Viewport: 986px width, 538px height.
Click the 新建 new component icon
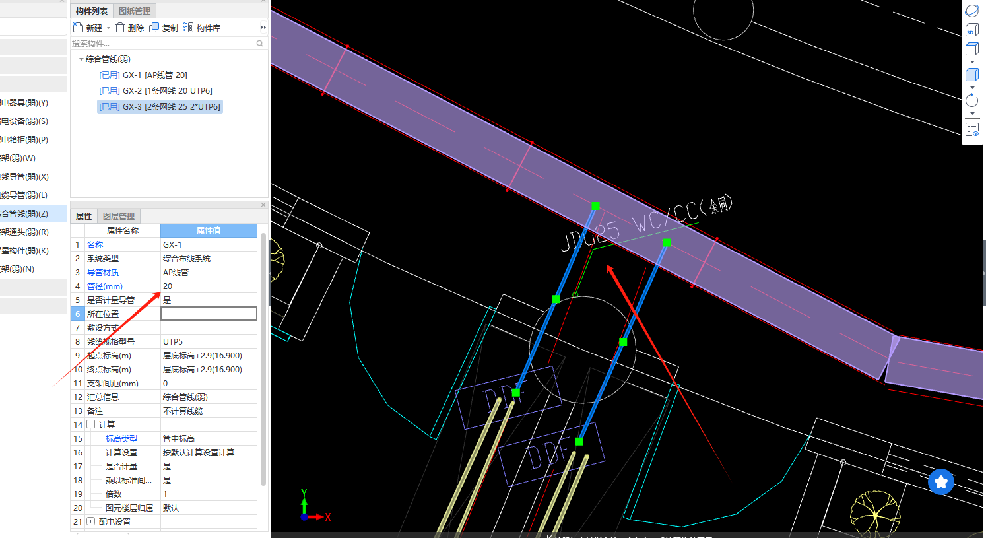pos(78,27)
